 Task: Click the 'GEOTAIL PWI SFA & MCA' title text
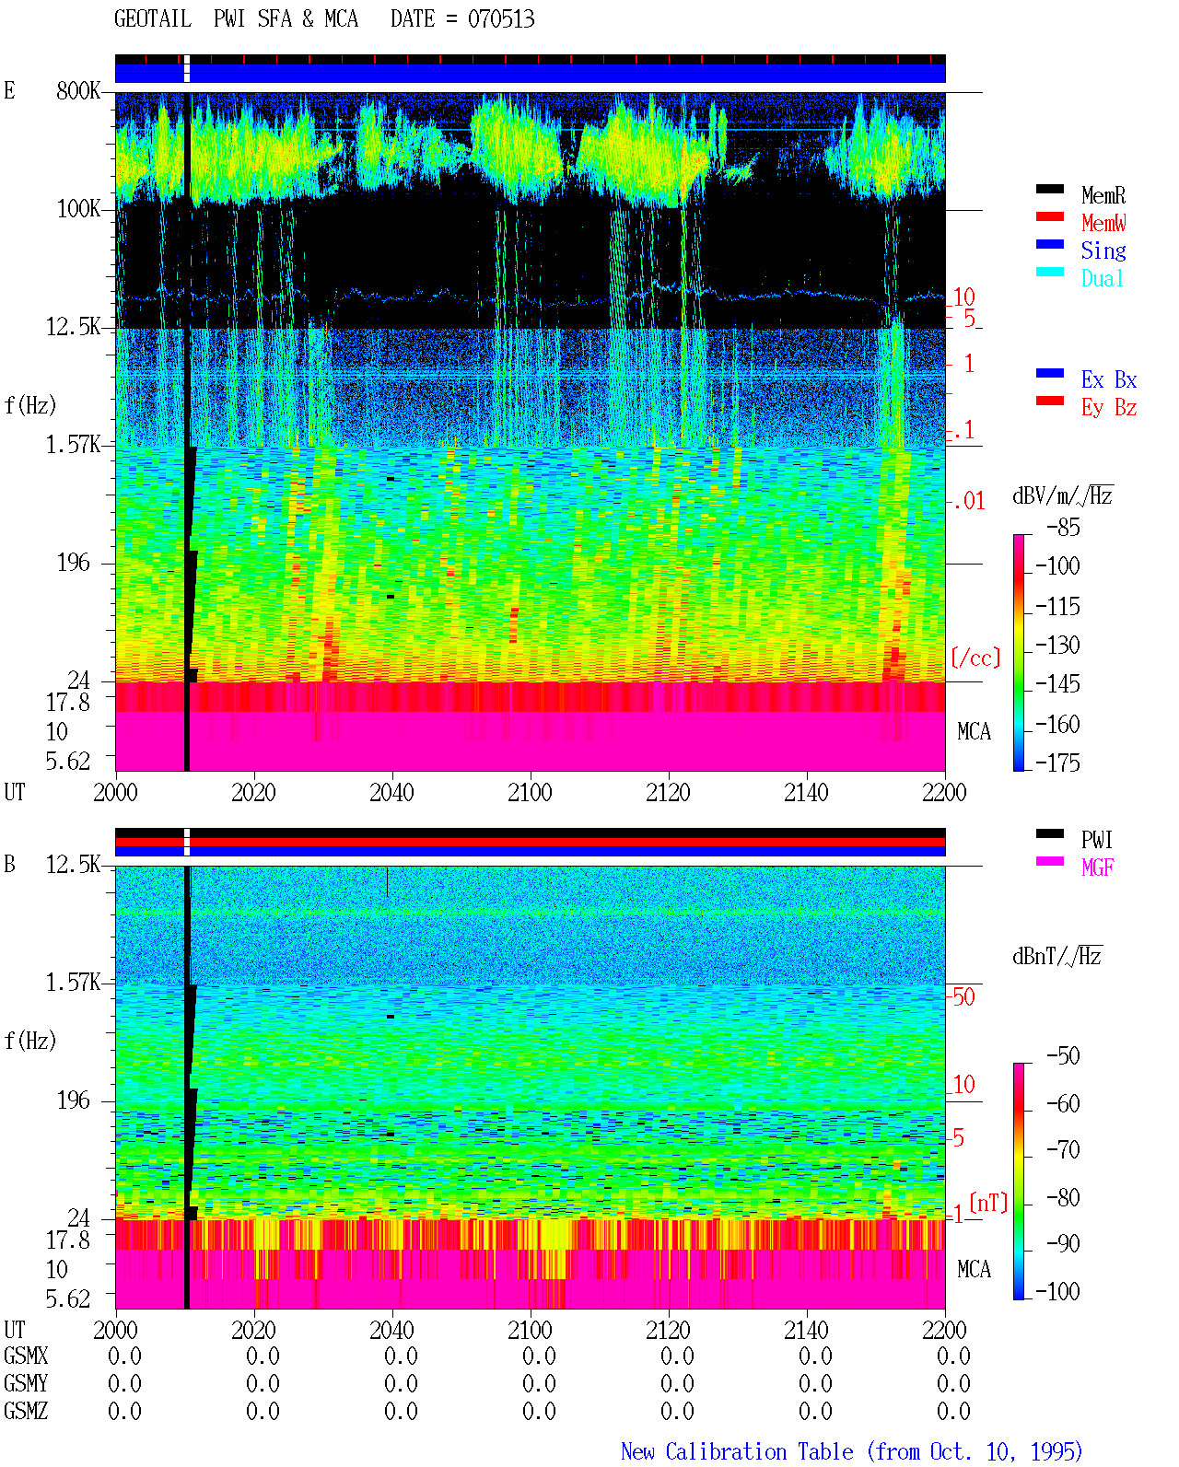pyautogui.click(x=236, y=19)
